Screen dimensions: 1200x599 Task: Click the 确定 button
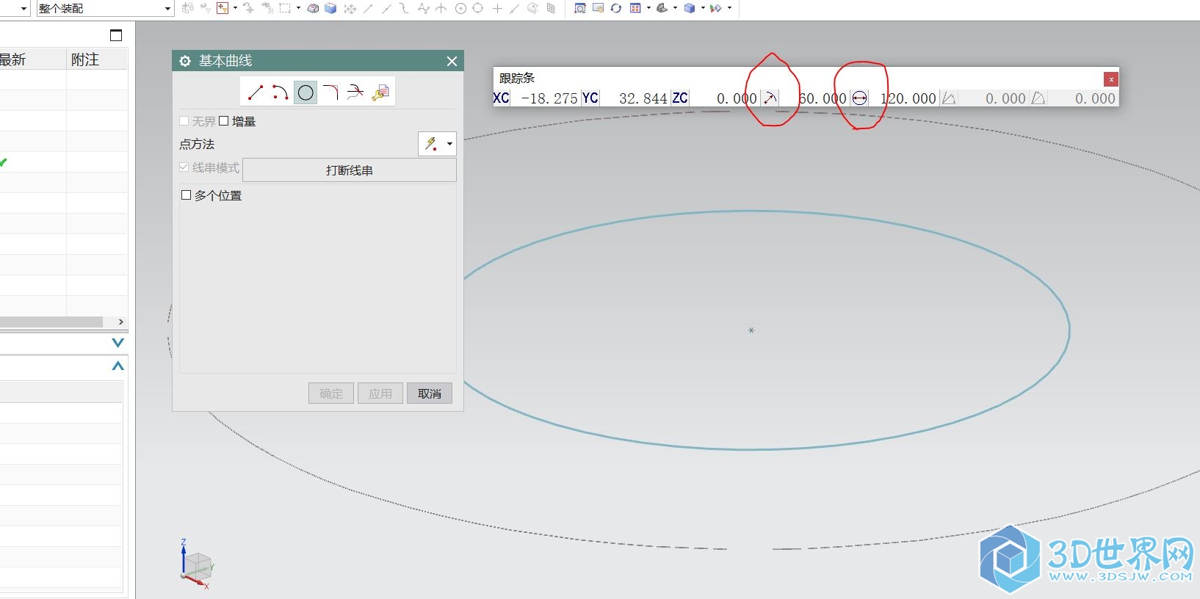(x=331, y=393)
